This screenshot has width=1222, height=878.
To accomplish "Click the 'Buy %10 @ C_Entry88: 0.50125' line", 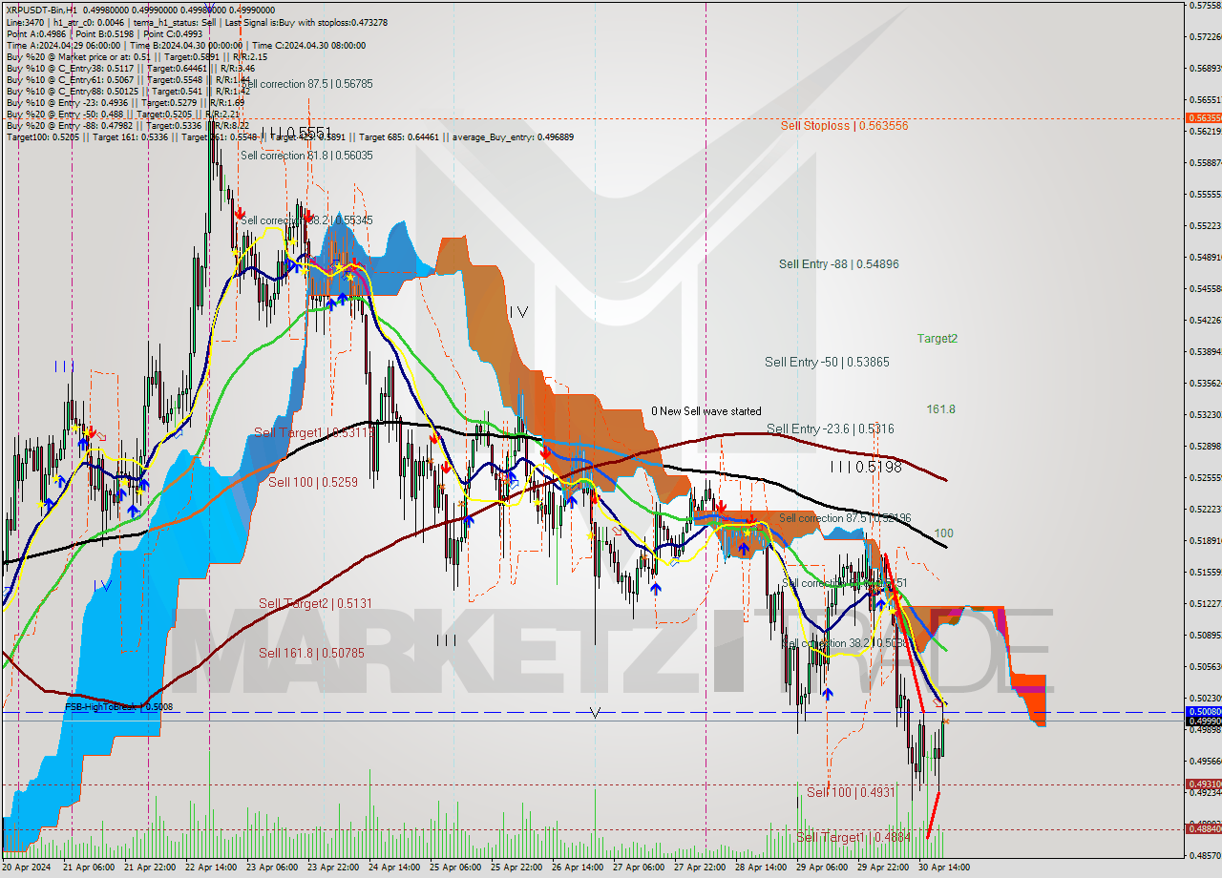I will pos(128,91).
